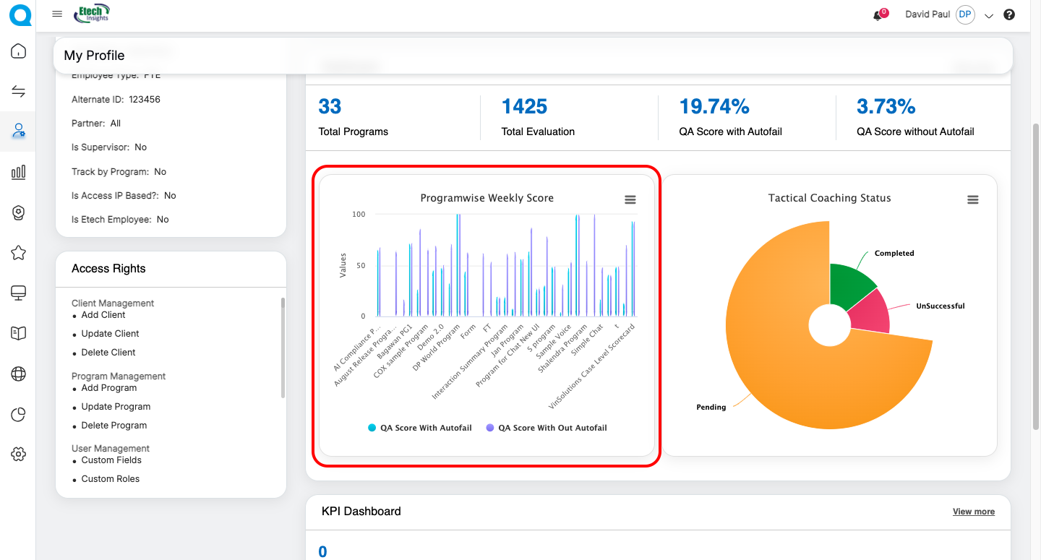This screenshot has height=560, width=1041.
Task: Open the help question mark icon
Action: click(1009, 15)
